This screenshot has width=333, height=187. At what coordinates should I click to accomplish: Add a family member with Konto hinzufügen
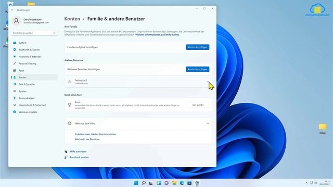pyautogui.click(x=198, y=47)
